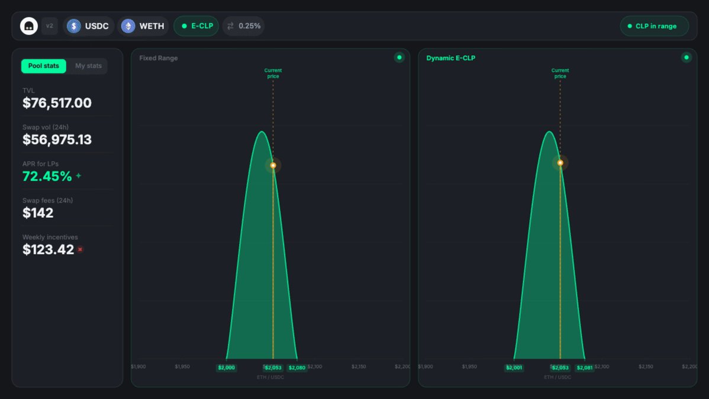Click the swap arrows icon beside 0.25%
Screen dimensions: 709x399
click(x=231, y=26)
